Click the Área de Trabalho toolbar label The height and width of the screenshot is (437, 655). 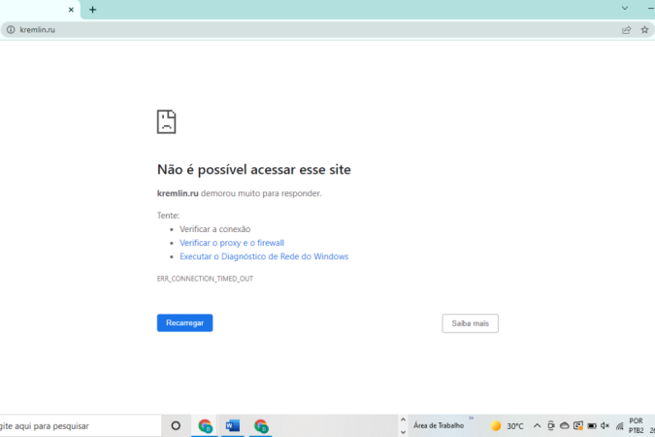coord(439,425)
